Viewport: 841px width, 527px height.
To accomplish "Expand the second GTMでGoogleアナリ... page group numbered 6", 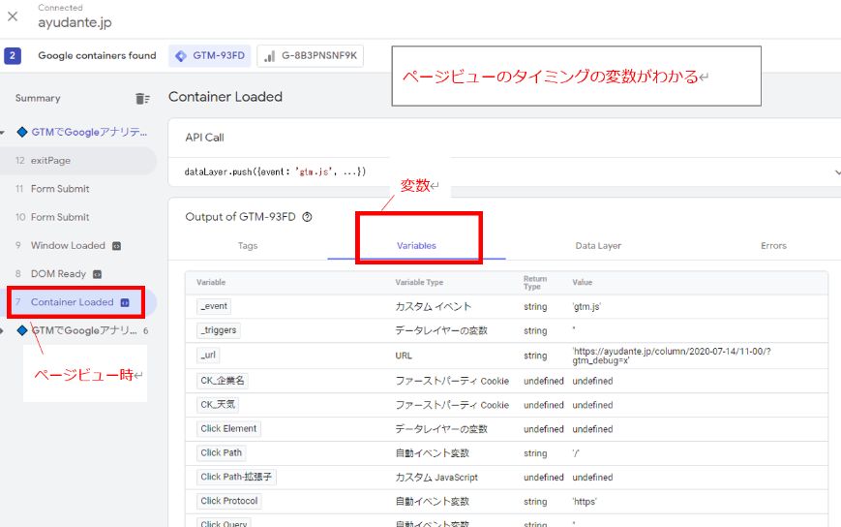I will point(2,330).
